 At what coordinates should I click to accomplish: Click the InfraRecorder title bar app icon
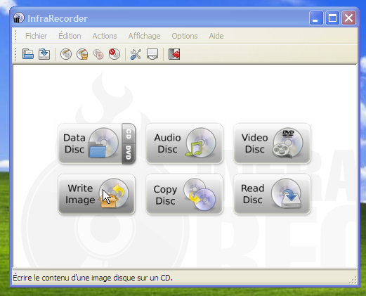tap(19, 18)
